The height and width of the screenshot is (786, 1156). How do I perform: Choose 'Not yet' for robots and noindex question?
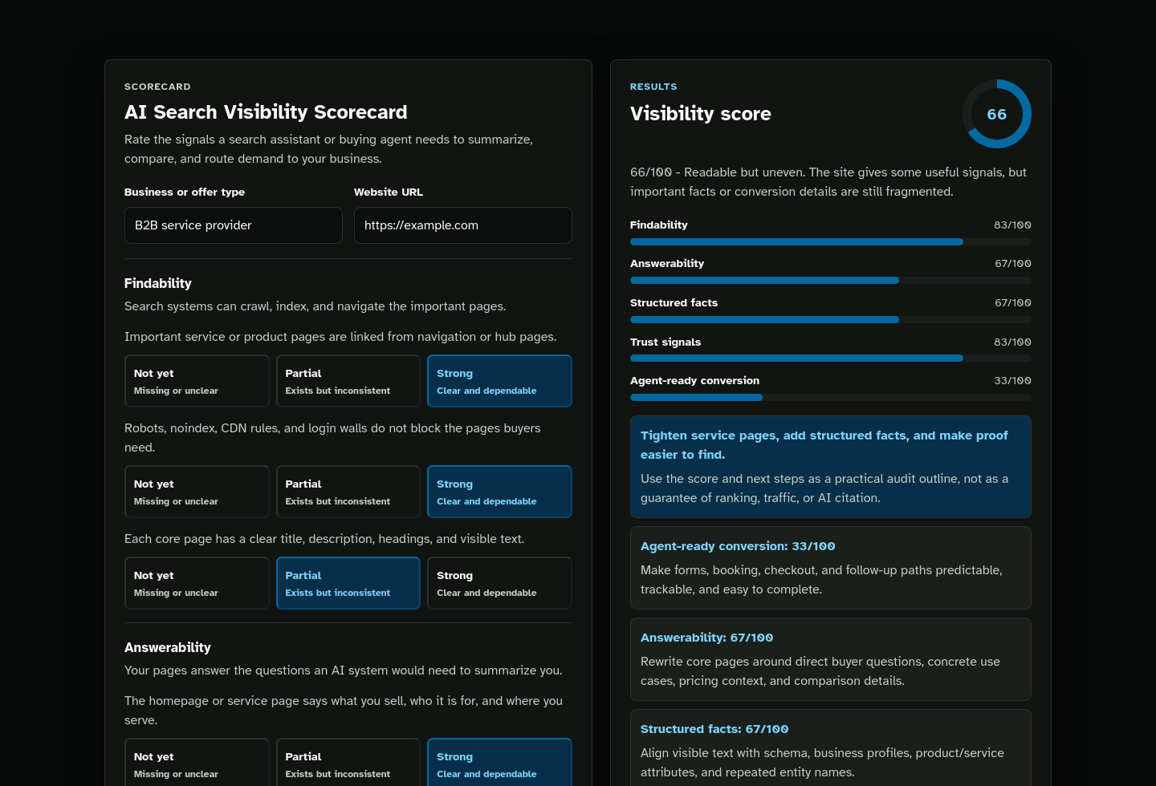(x=197, y=492)
